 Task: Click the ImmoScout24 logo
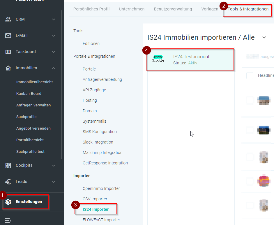coord(158,59)
